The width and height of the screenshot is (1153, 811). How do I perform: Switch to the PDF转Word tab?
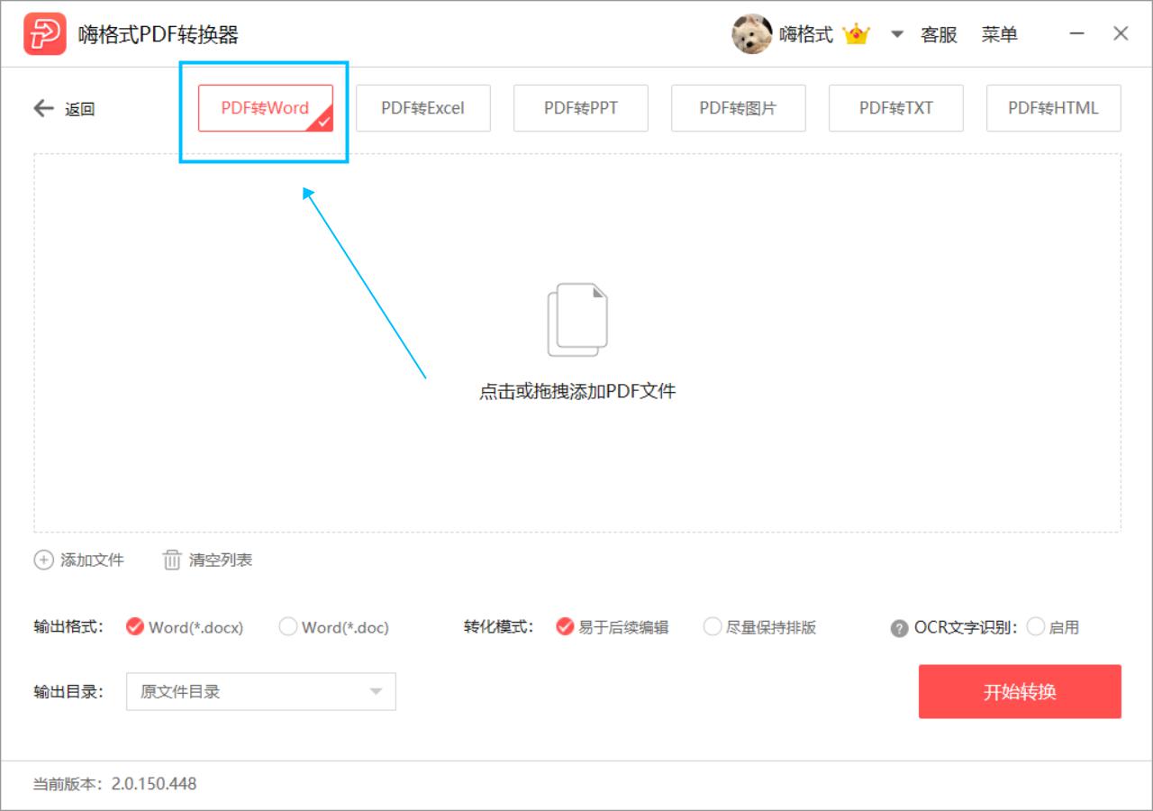click(266, 108)
